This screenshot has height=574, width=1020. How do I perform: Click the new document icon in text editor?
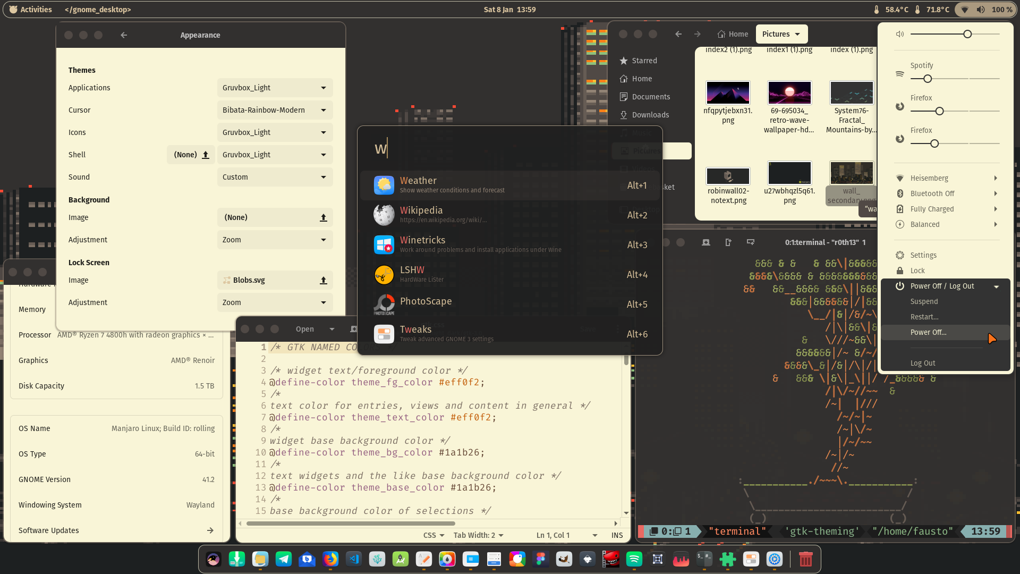(x=353, y=329)
